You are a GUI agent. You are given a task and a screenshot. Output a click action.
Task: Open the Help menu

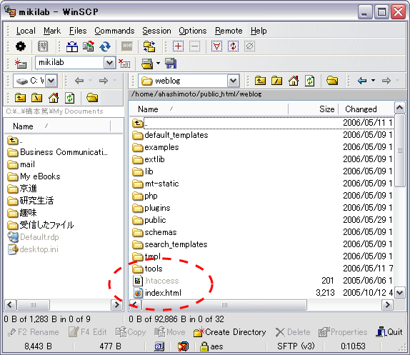(x=259, y=31)
